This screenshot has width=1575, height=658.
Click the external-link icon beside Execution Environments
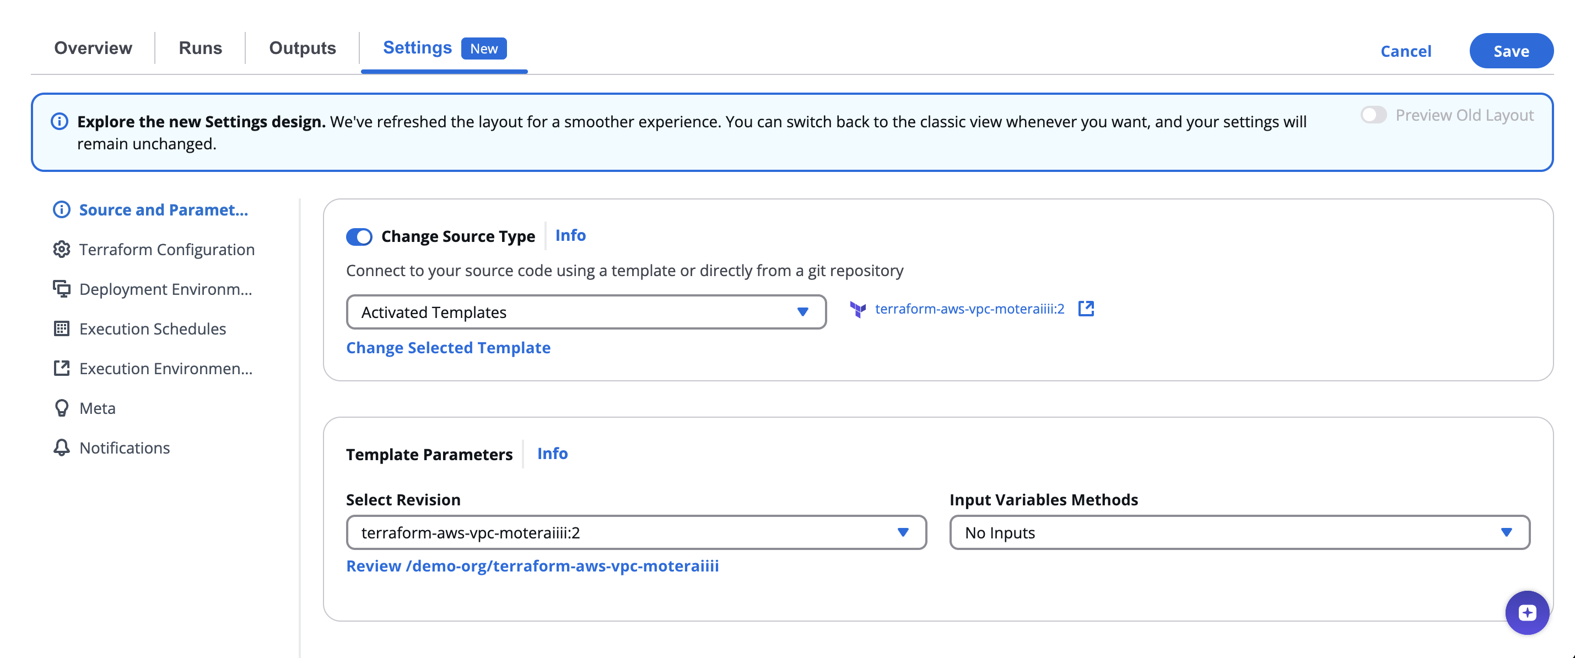click(61, 368)
